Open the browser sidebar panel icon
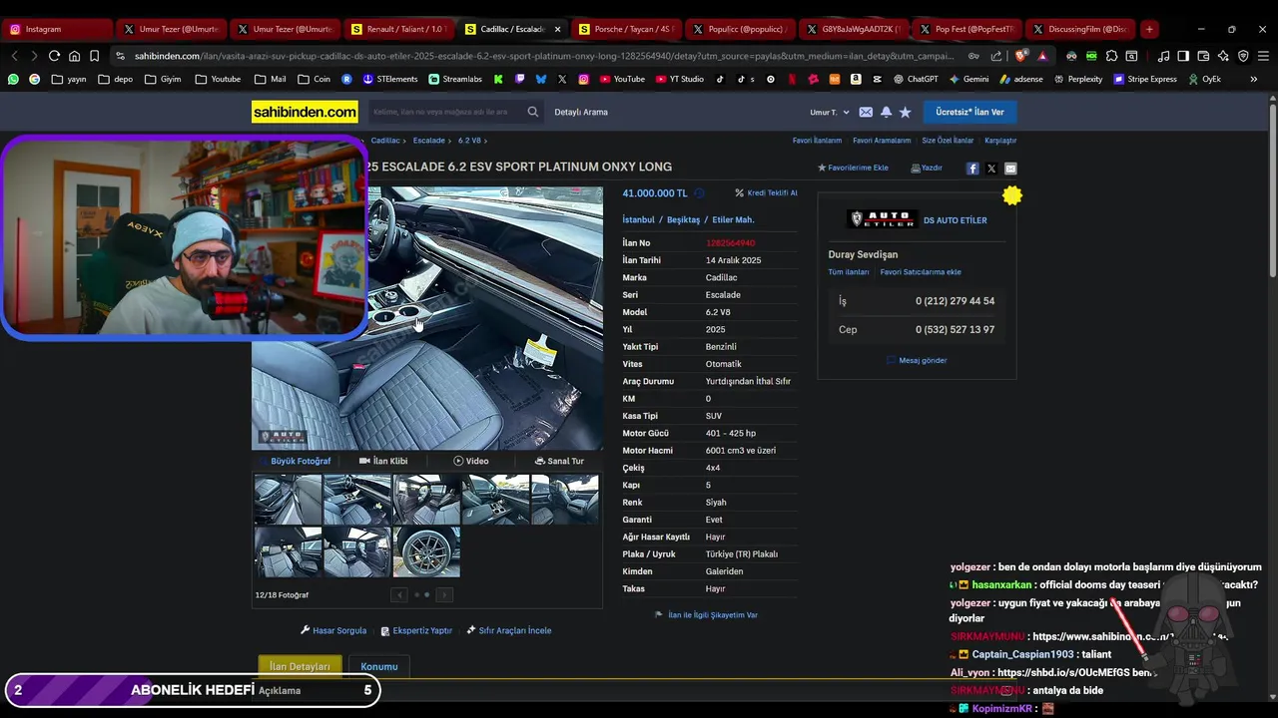This screenshot has width=1278, height=718. 1183,56
